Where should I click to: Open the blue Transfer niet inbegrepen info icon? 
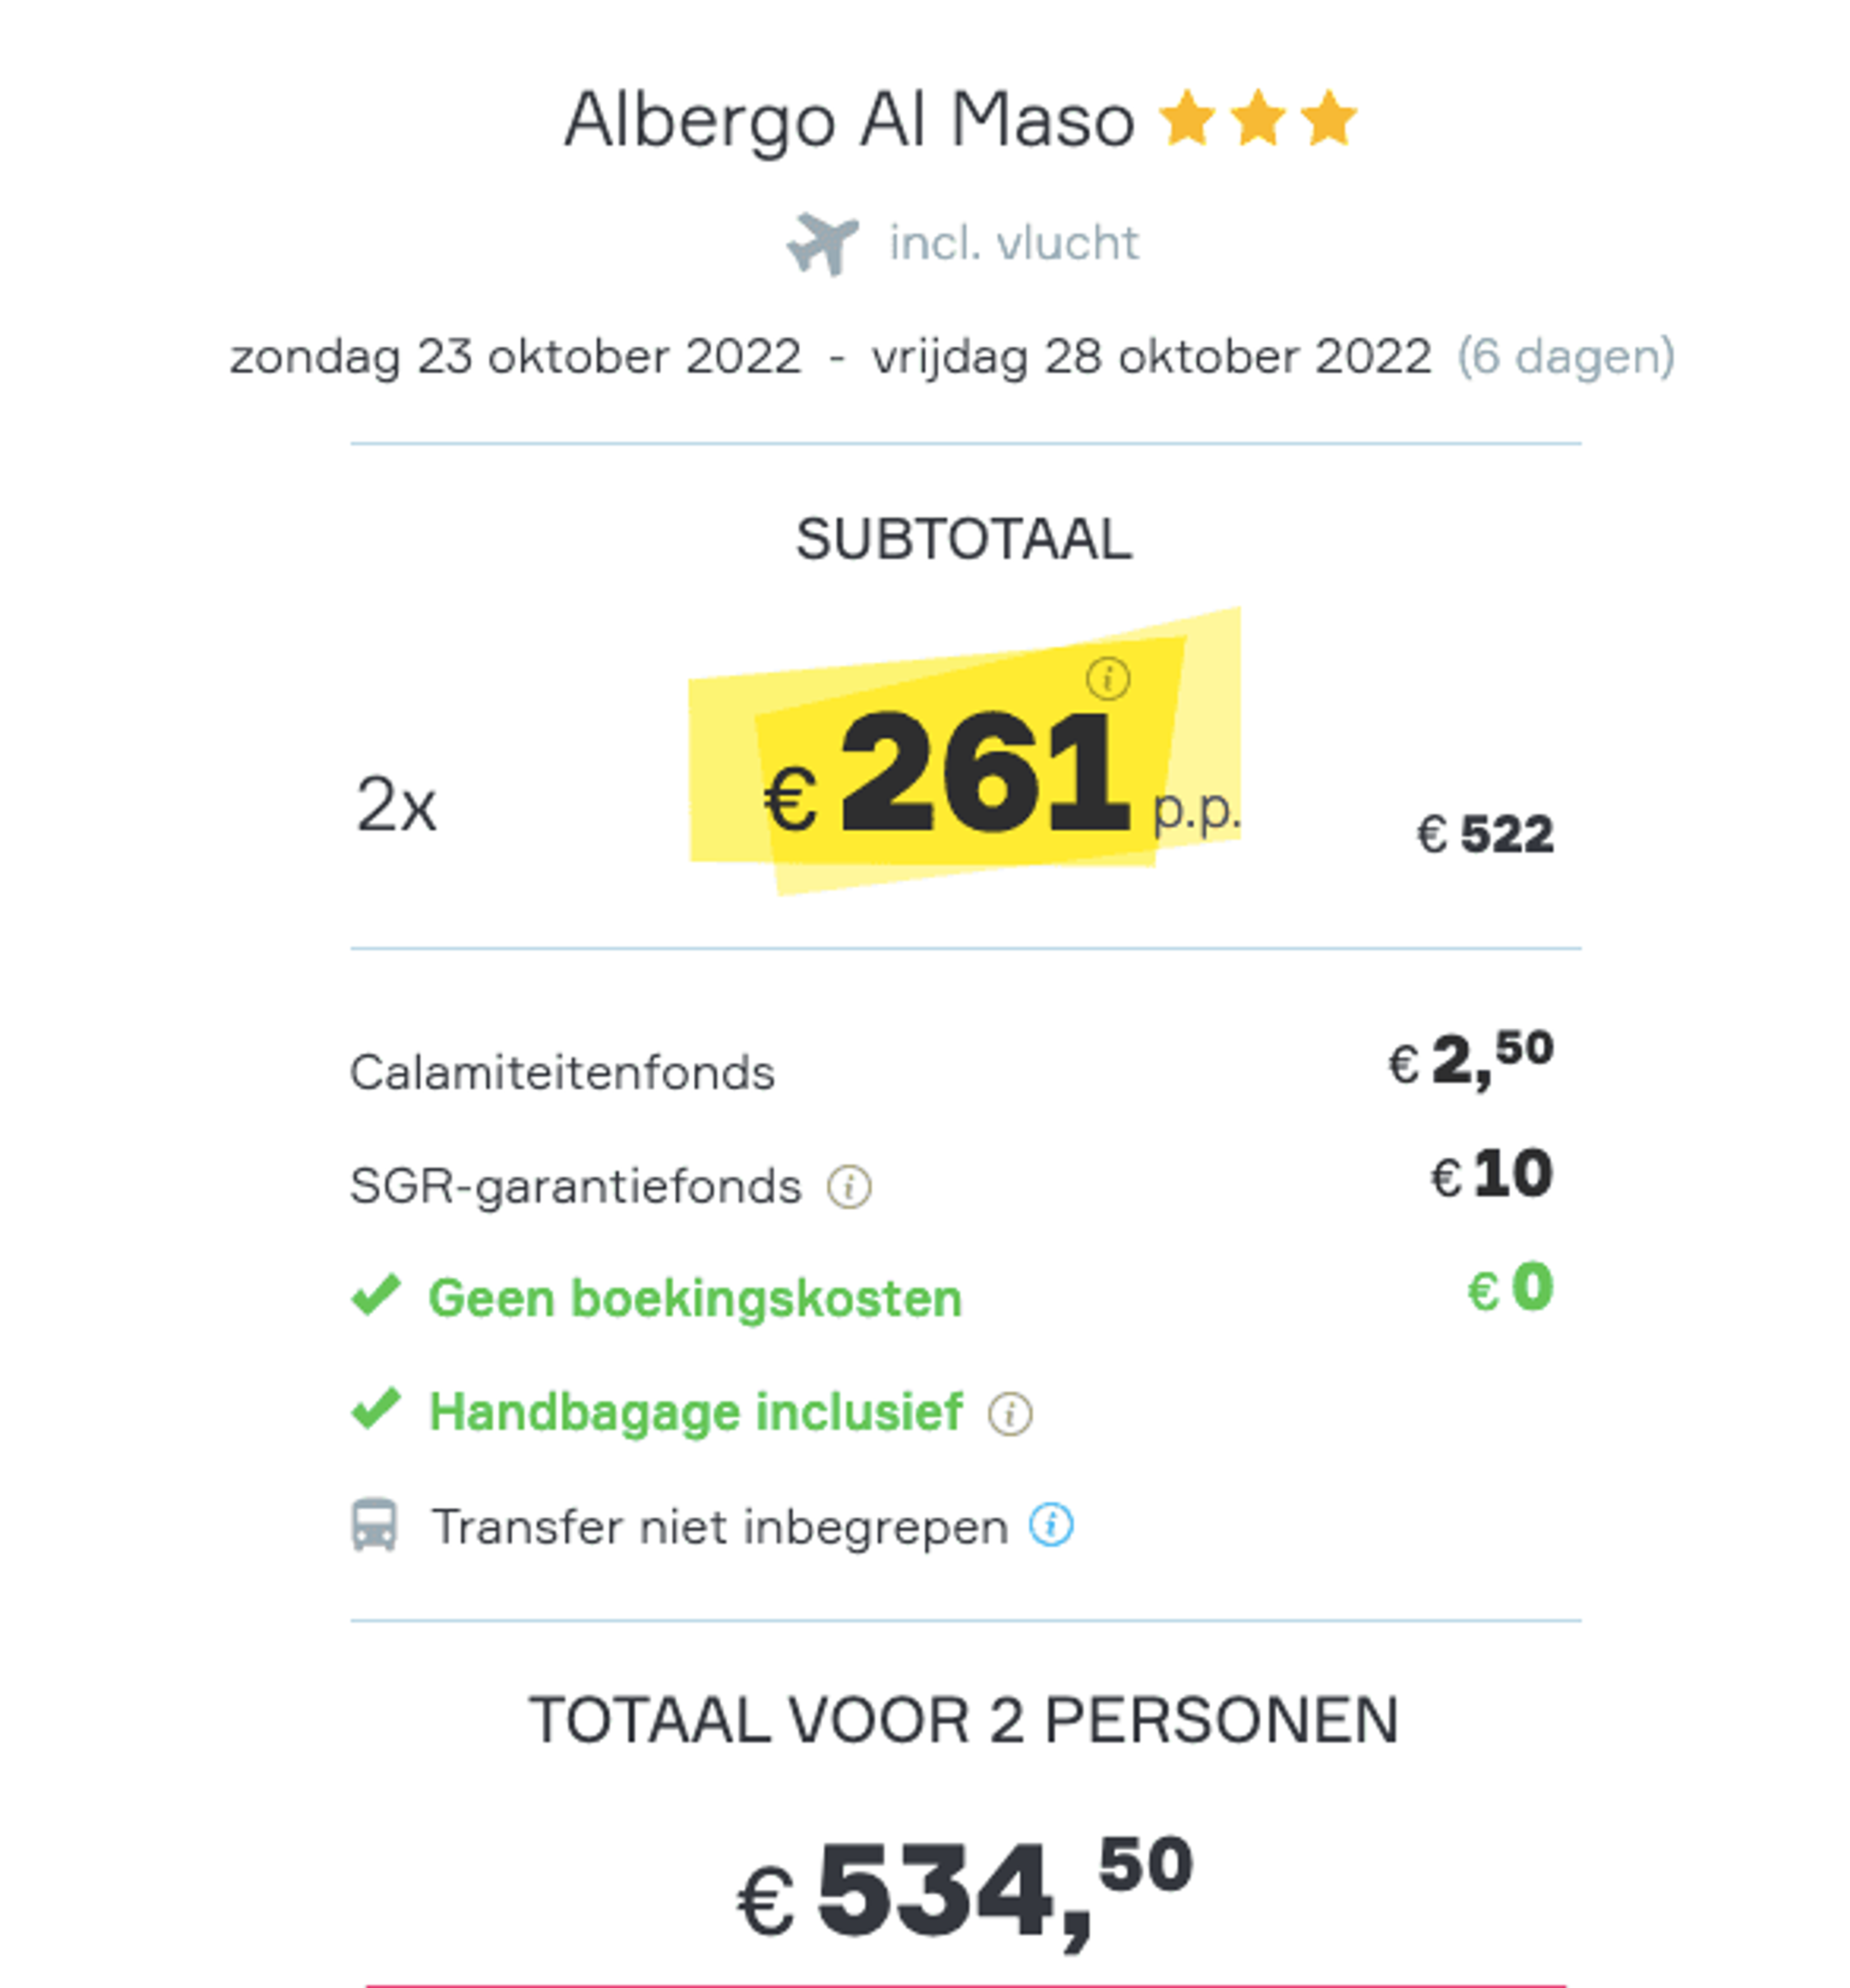(1052, 1525)
